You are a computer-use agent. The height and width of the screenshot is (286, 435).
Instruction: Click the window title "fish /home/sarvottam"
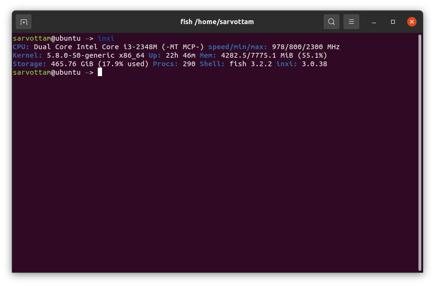[x=217, y=22]
